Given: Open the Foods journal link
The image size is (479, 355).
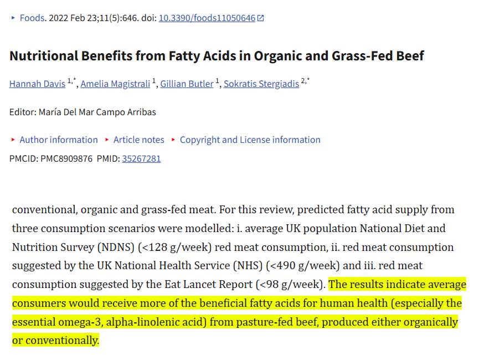Looking at the screenshot, I should click(32, 18).
